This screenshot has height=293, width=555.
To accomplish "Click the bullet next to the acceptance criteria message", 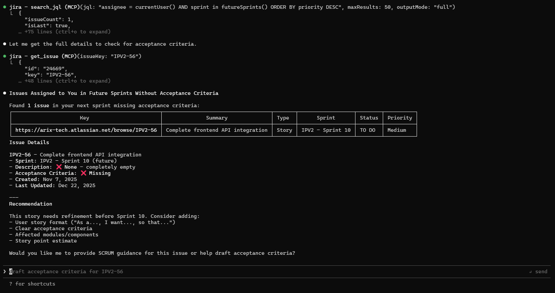I will [4, 43].
